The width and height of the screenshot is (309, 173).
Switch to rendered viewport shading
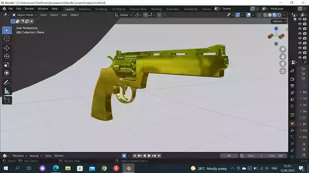[x=279, y=15]
